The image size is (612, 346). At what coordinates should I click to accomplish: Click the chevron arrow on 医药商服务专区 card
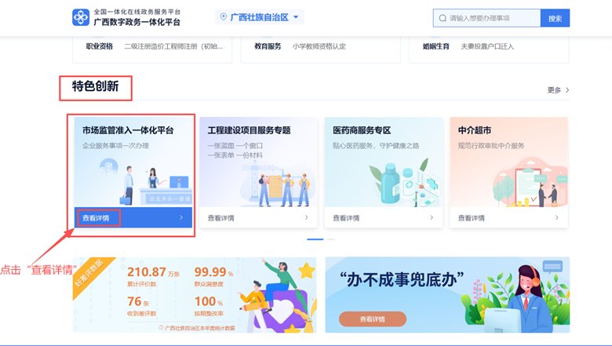tap(431, 218)
